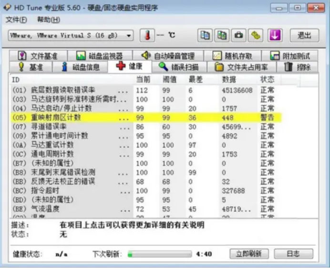This screenshot has height=268, width=330.
Task: Close the HD Tune window
Action: [x=316, y=8]
